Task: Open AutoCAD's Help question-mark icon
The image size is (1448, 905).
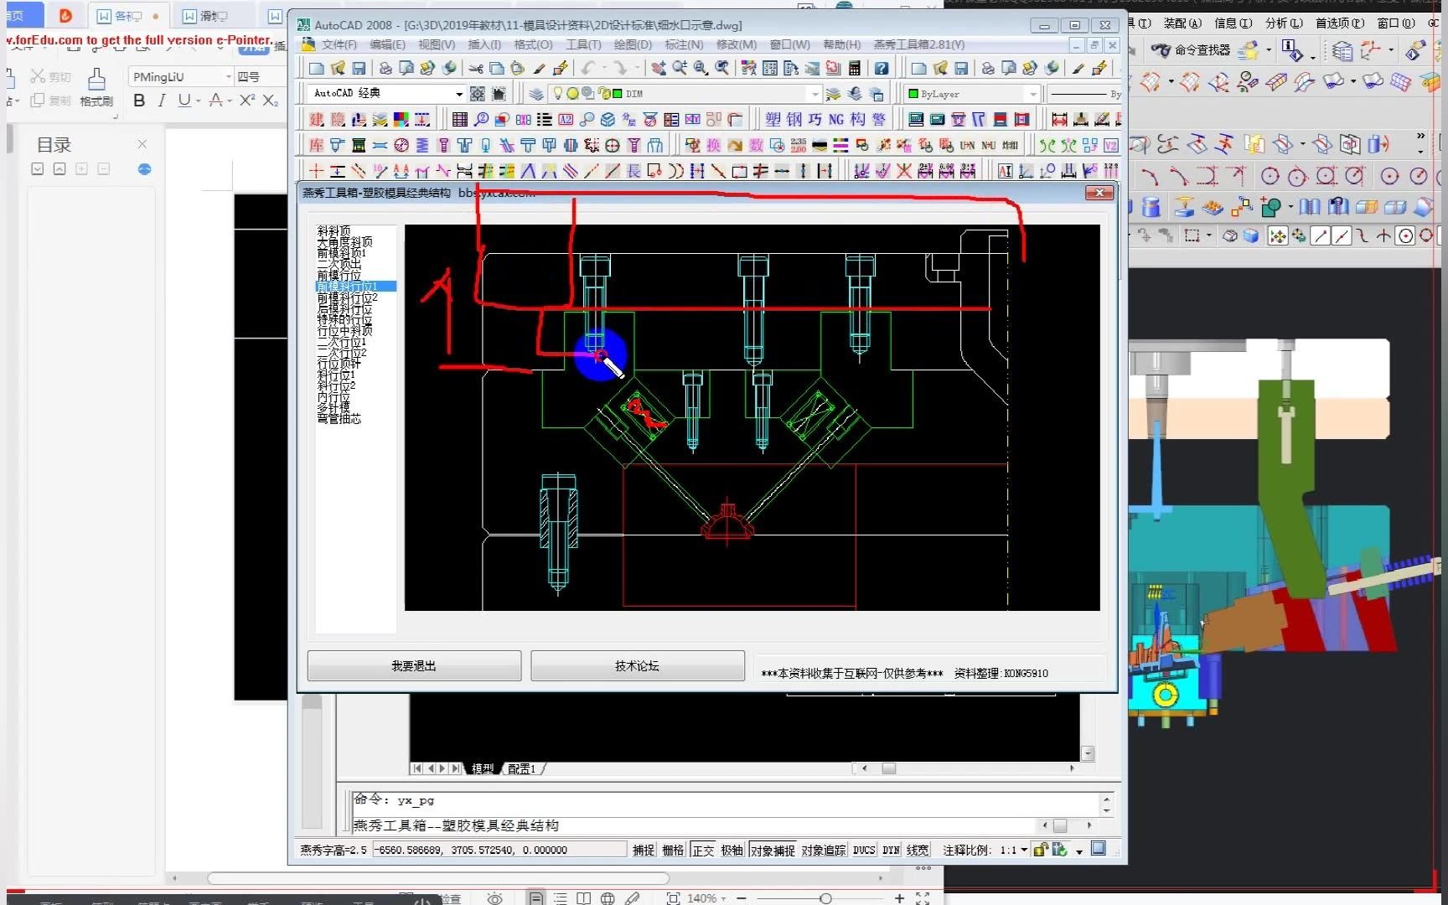Action: tap(882, 68)
